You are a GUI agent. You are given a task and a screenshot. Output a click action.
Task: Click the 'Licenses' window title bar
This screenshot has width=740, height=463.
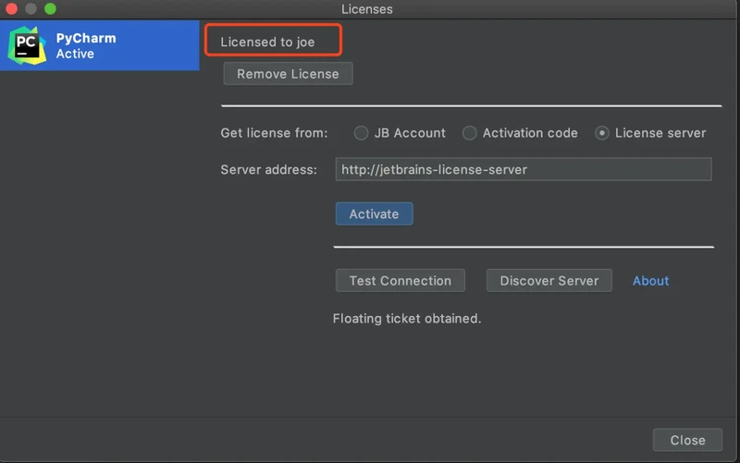tap(367, 9)
